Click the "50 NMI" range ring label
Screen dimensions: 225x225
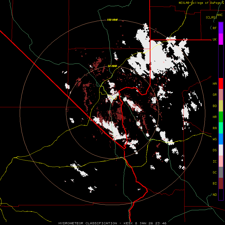[x=112, y=66]
